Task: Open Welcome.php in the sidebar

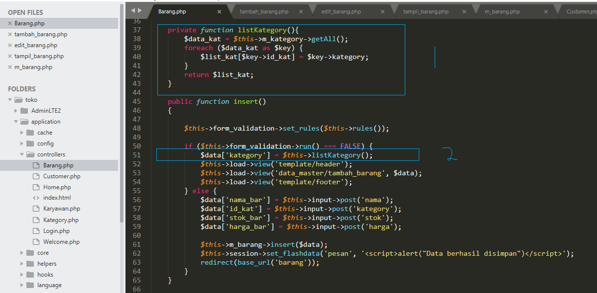Action: (61, 242)
